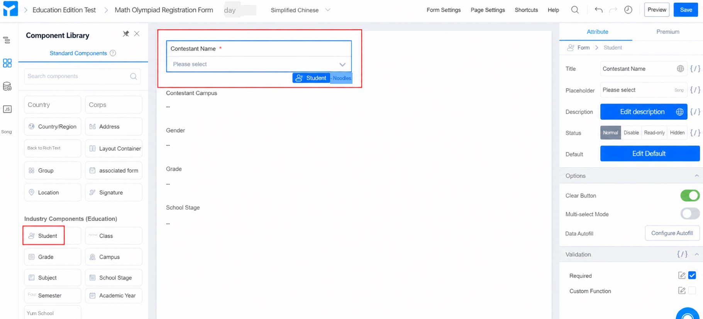Viewport: 703px width, 319px height.
Task: Bind variable for Placeholder using braces icon
Action: [x=695, y=90]
